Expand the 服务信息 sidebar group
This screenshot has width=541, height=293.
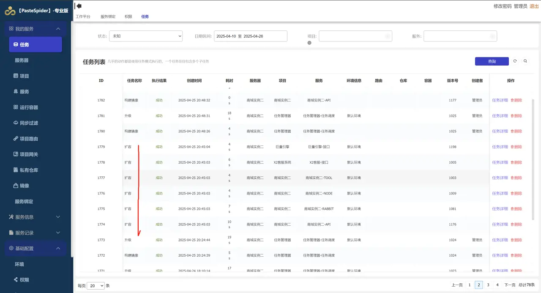36,217
